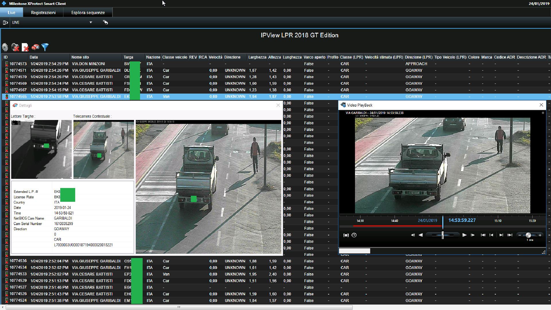Open the Esplora sequenze tab
This screenshot has height=310, width=551.
click(88, 12)
